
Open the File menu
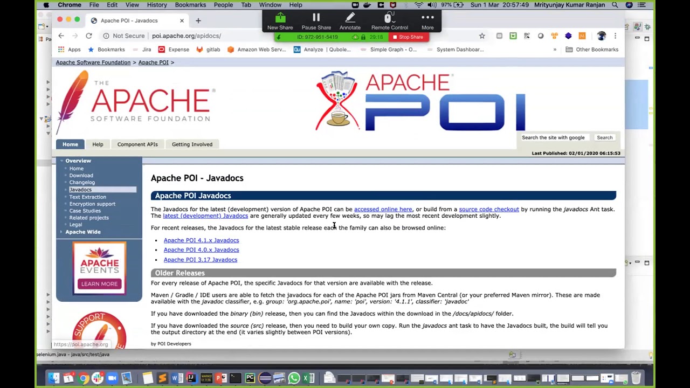pos(94,5)
